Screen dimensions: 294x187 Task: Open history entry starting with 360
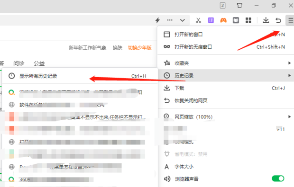pyautogui.click(x=80, y=179)
